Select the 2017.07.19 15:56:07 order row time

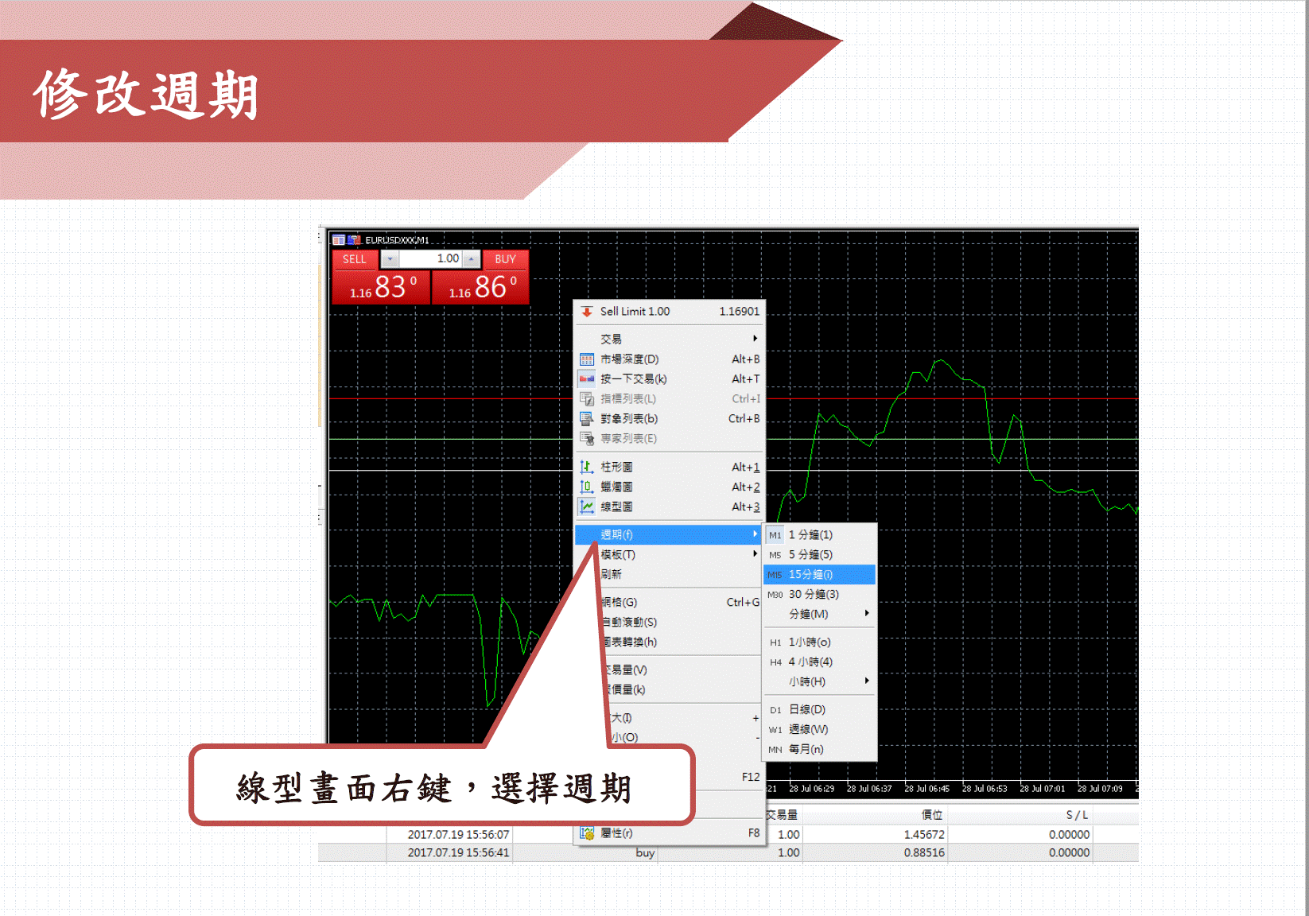tap(458, 834)
